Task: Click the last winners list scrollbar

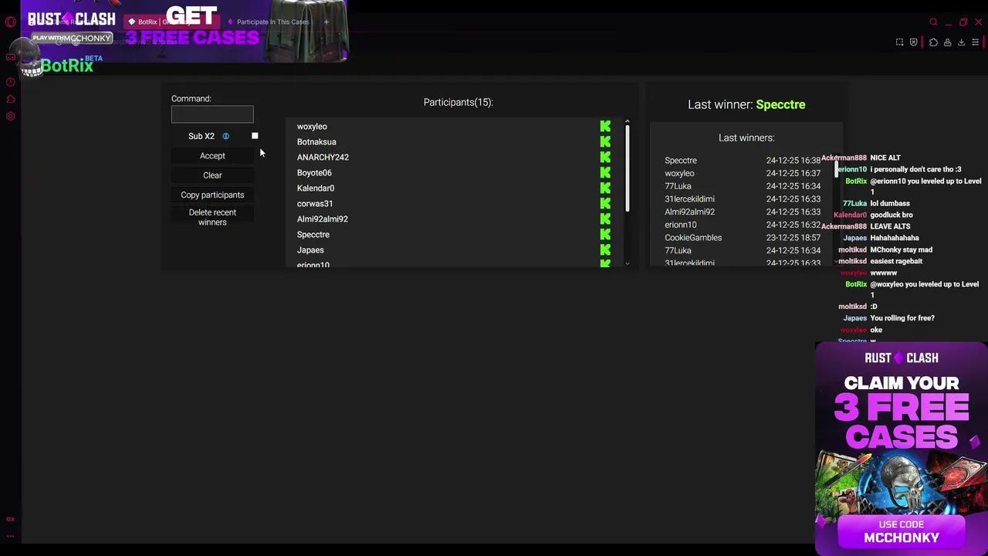Action: point(837,168)
